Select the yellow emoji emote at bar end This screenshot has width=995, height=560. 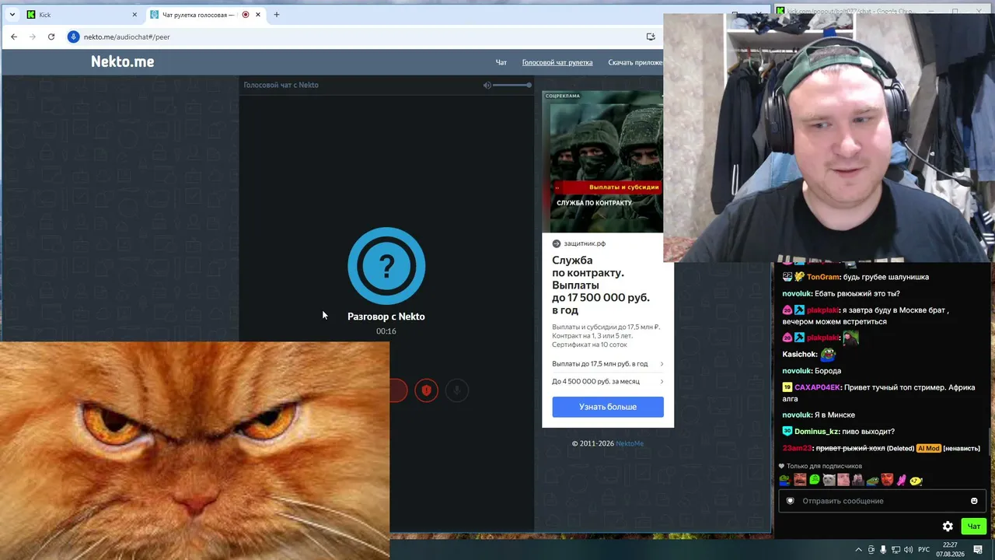click(x=916, y=481)
